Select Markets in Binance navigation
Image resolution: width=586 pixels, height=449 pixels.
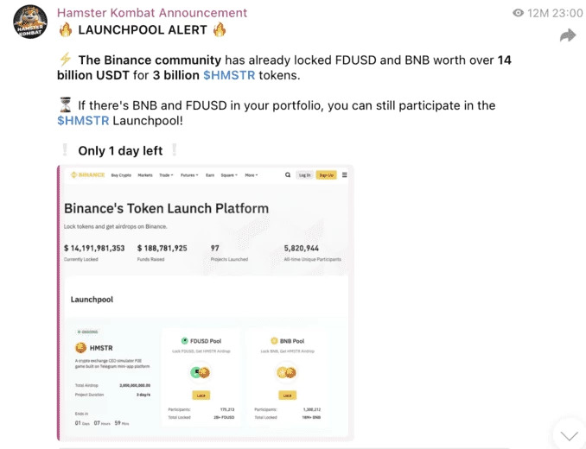click(145, 175)
